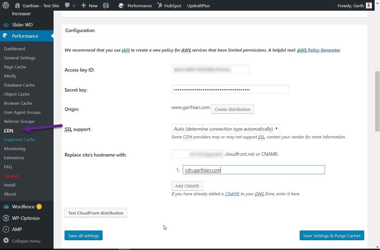Follow the IAM link
The width and height of the screenshot is (380, 250).
(125, 50)
